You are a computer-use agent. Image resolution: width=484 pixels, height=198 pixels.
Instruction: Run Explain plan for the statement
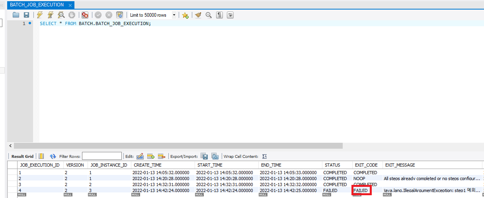pos(61,15)
